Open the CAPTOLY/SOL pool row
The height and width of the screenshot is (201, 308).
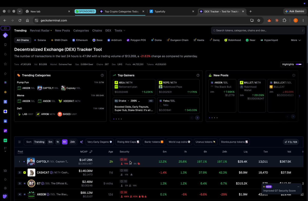(x=159, y=162)
